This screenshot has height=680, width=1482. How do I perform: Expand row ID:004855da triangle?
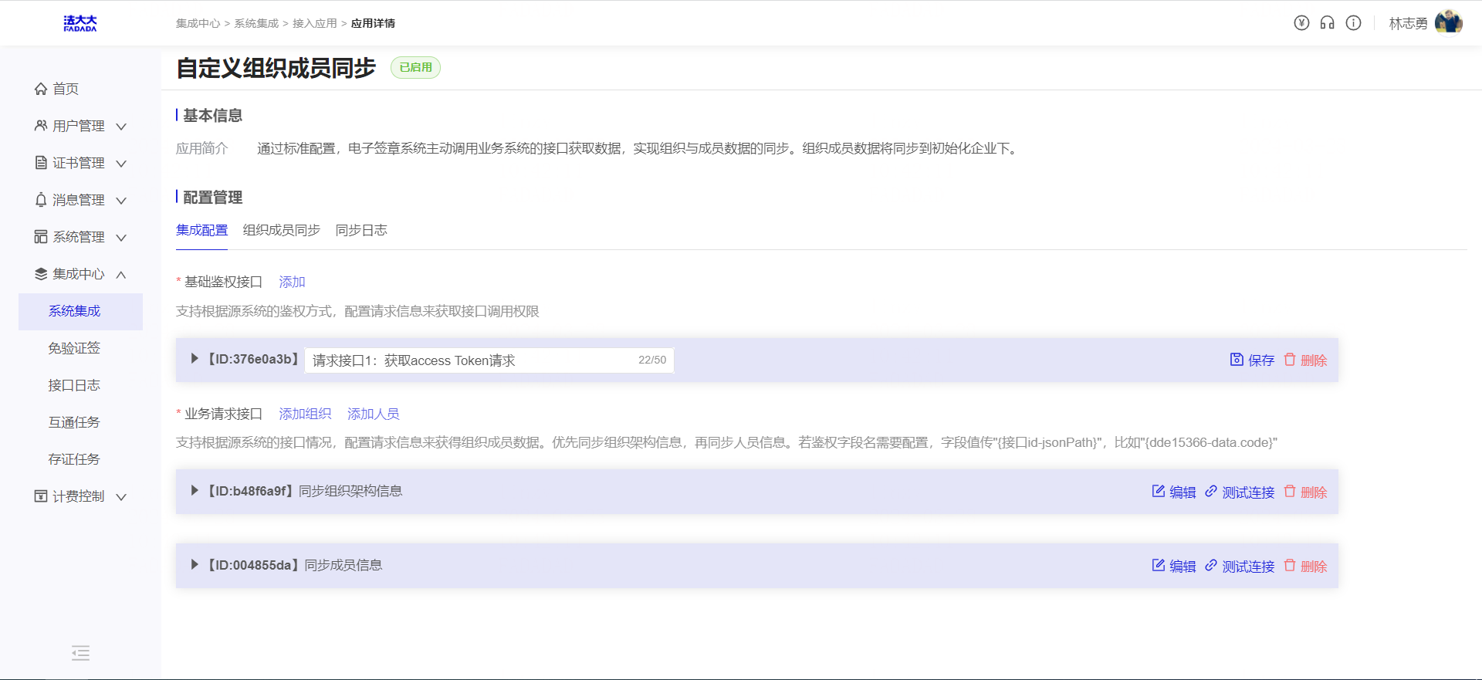click(x=195, y=565)
